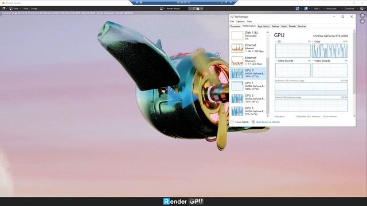Maximize the Task Manager window

click(x=343, y=17)
